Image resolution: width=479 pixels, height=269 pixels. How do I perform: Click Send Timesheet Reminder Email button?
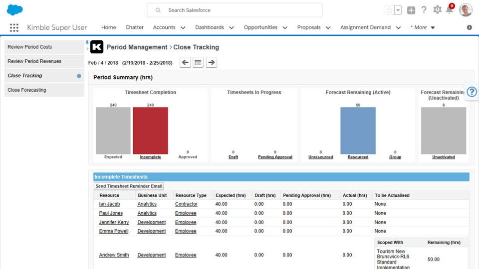coord(129,186)
